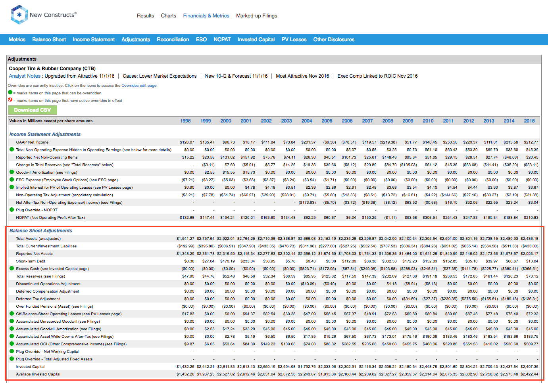Open the Results top navigation item
Screen dimensions: 548x383
145,16
